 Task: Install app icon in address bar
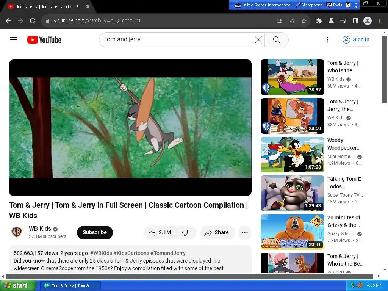(280, 21)
